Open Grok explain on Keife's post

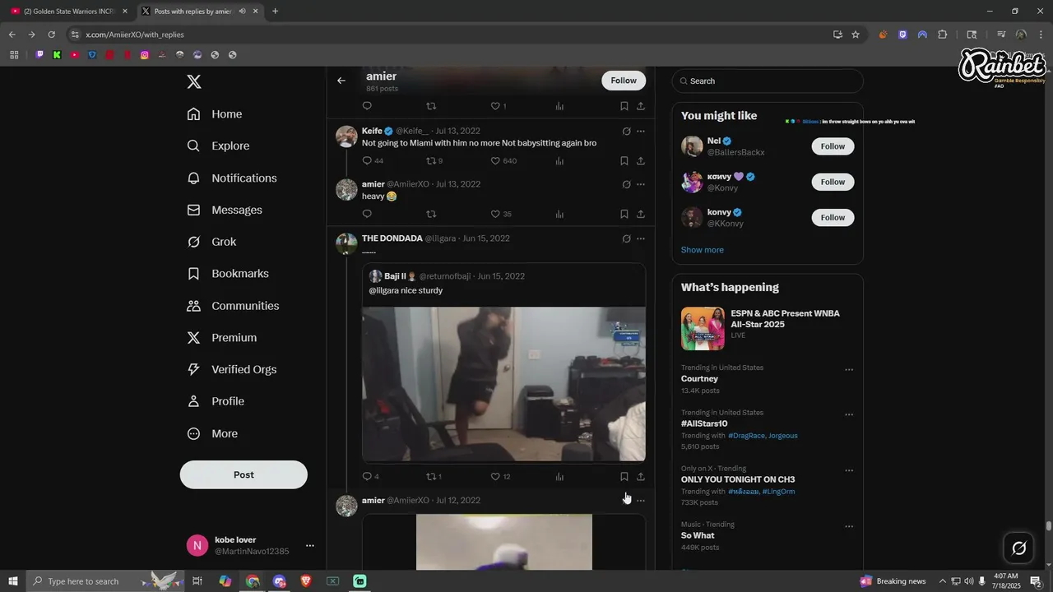(x=626, y=131)
